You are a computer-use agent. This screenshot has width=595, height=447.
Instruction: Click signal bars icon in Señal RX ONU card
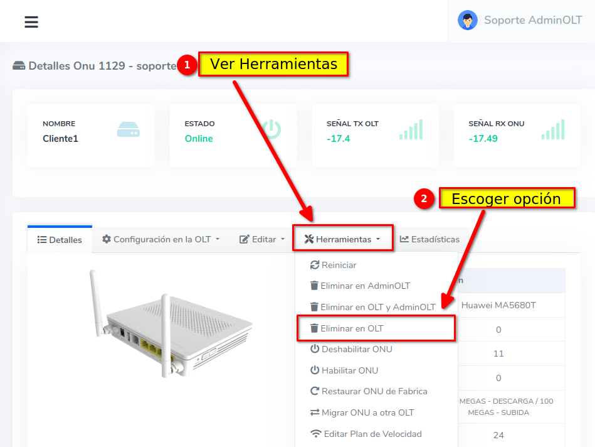[x=553, y=130]
